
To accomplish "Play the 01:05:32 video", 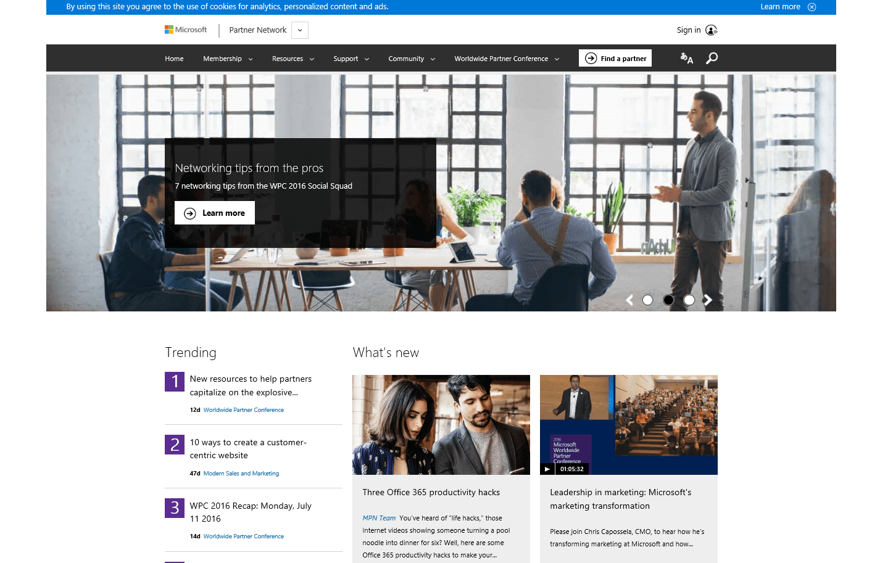I will 547,469.
